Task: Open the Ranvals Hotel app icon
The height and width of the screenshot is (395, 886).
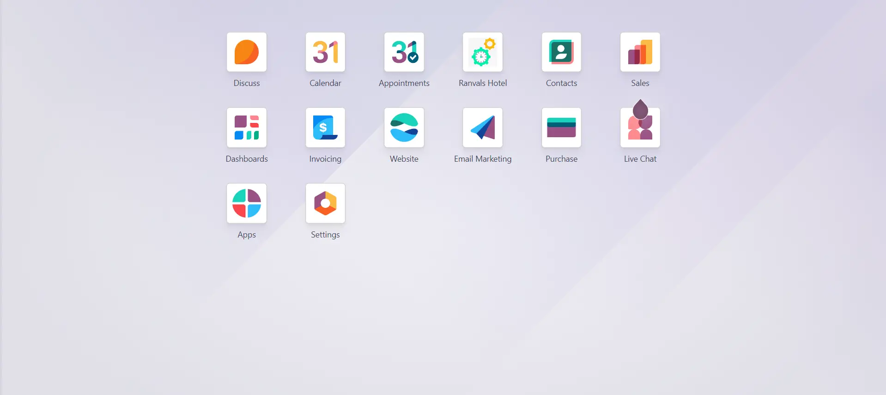Action: point(482,52)
